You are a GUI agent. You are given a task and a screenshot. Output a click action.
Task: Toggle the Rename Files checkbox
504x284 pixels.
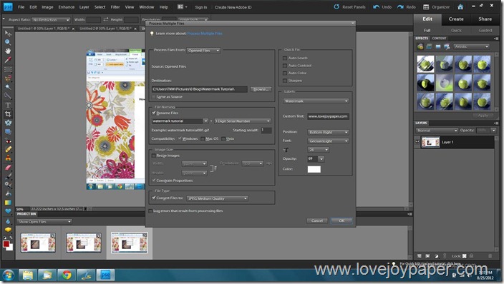coord(154,113)
